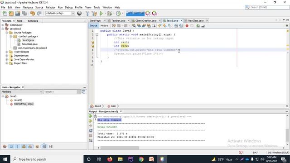This screenshot has height=163, width=290.
Task: Open the Members dropdown in Navigator
Action: click(x=22, y=91)
